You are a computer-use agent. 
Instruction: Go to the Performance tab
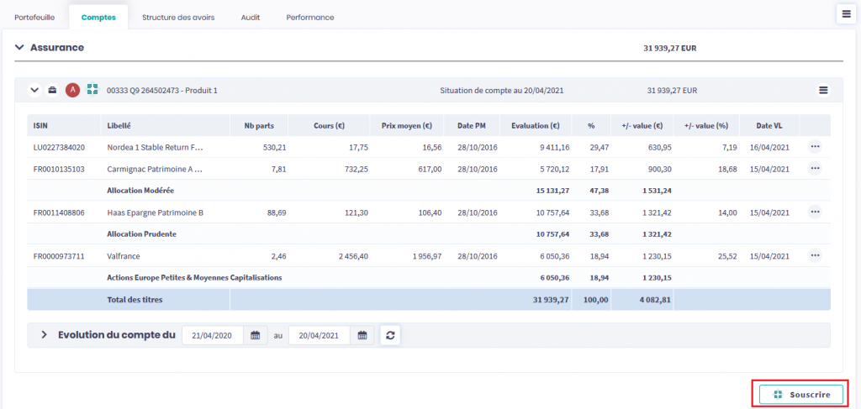click(x=309, y=17)
